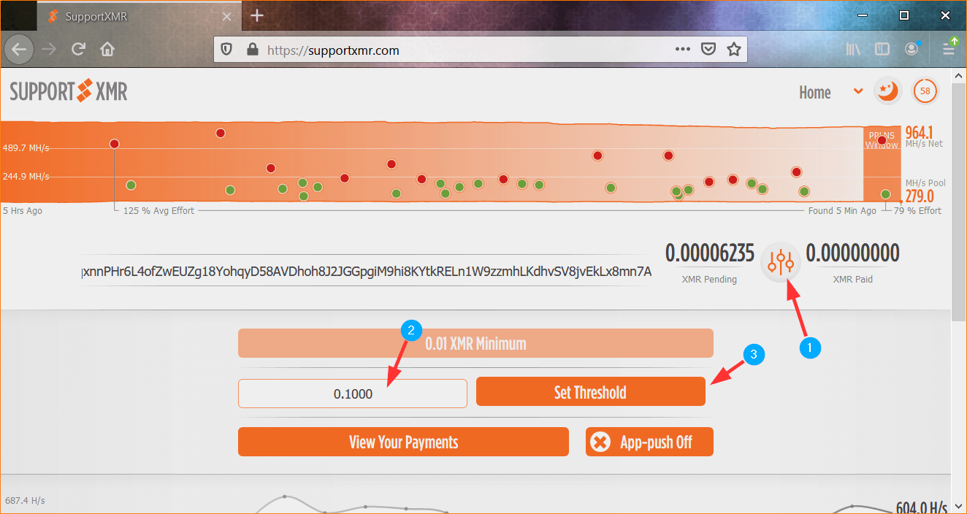967x514 pixels.
Task: Open a new browser tab
Action: tap(256, 15)
